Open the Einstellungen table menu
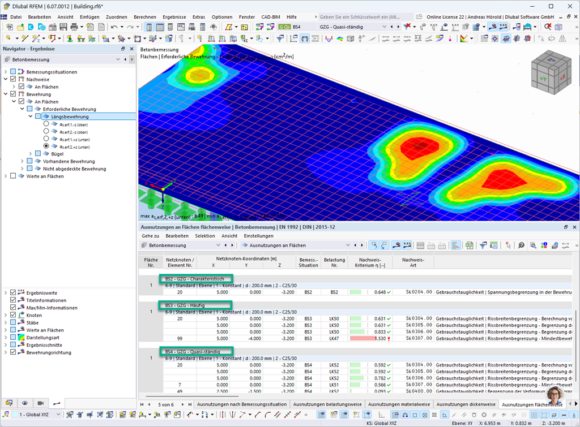This screenshot has height=427, width=580. coord(258,236)
